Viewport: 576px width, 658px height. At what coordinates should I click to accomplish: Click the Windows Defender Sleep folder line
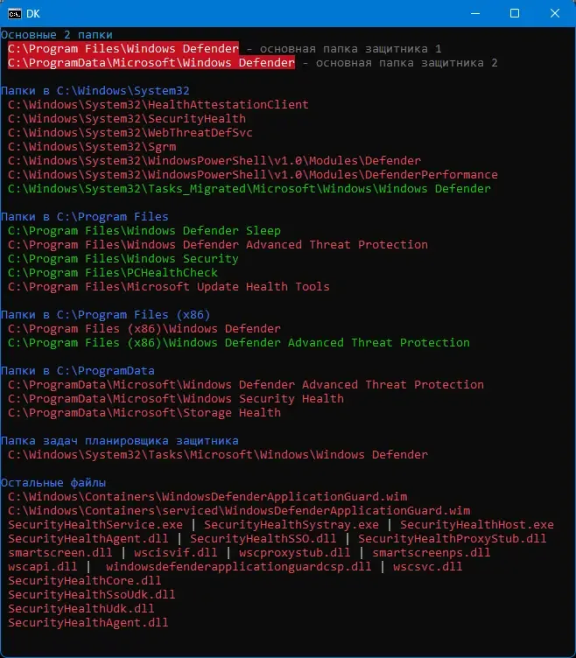pos(144,231)
